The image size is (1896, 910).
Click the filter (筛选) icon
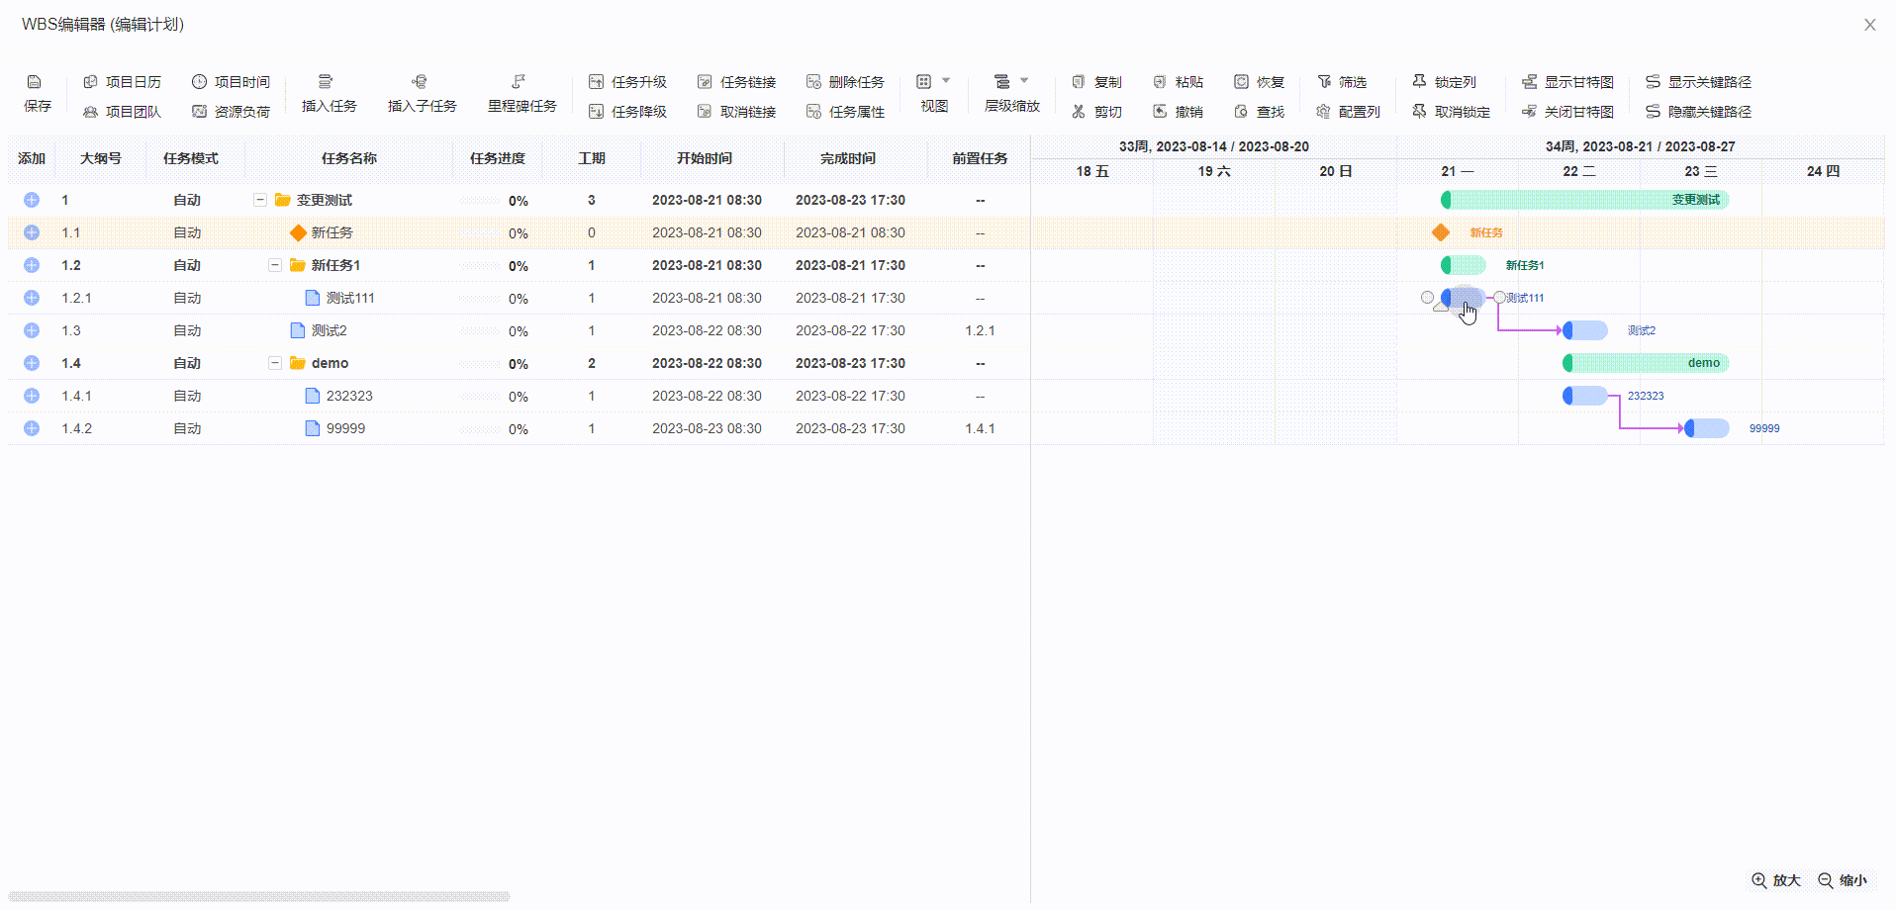[1324, 82]
